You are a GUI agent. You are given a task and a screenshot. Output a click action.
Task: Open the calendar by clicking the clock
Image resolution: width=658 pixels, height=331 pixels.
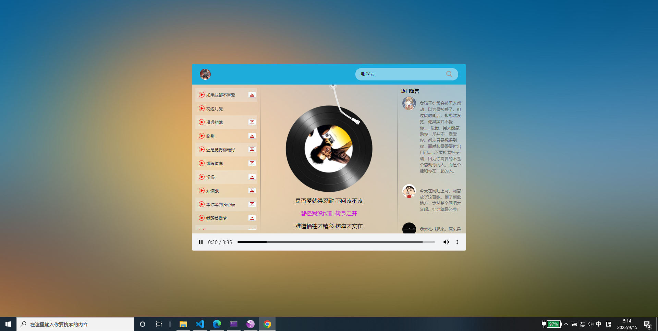(627, 324)
